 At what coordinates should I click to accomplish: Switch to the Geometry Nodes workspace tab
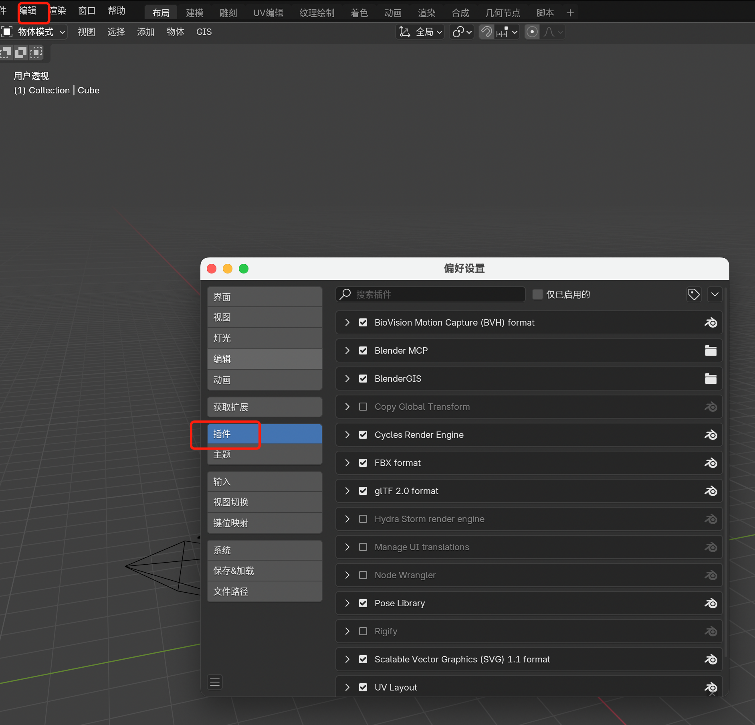tap(503, 13)
